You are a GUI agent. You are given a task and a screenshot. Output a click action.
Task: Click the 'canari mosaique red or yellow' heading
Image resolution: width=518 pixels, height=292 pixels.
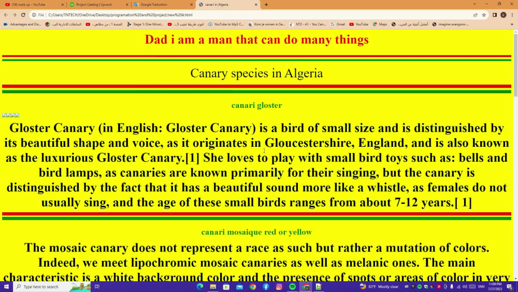(257, 232)
